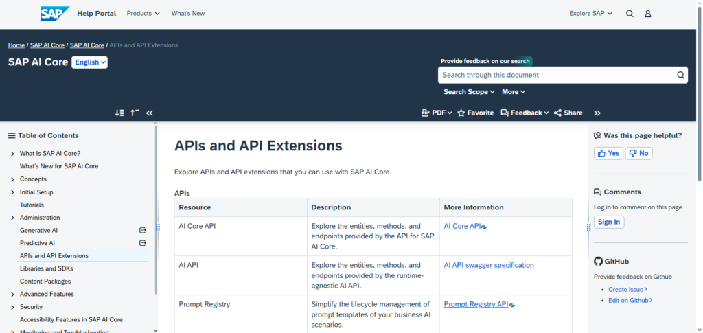
Task: Click external link icon beside Predictive AI
Action: (143, 243)
